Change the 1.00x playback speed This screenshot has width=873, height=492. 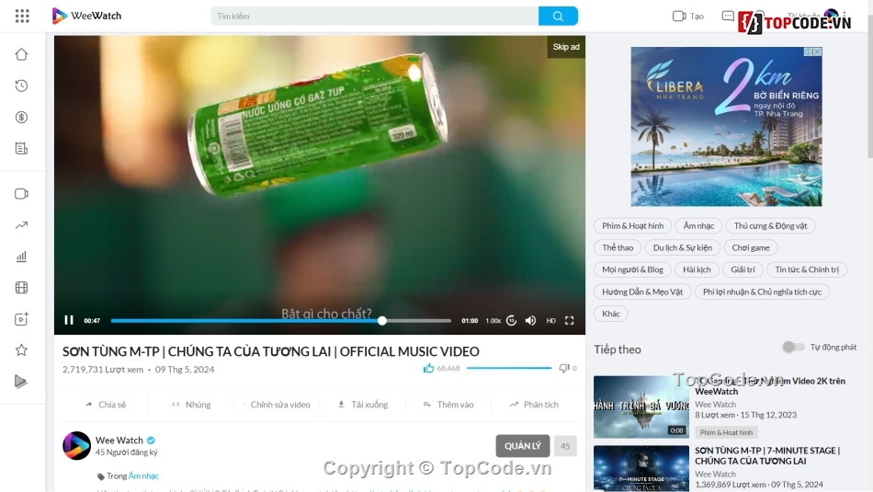[x=493, y=320]
